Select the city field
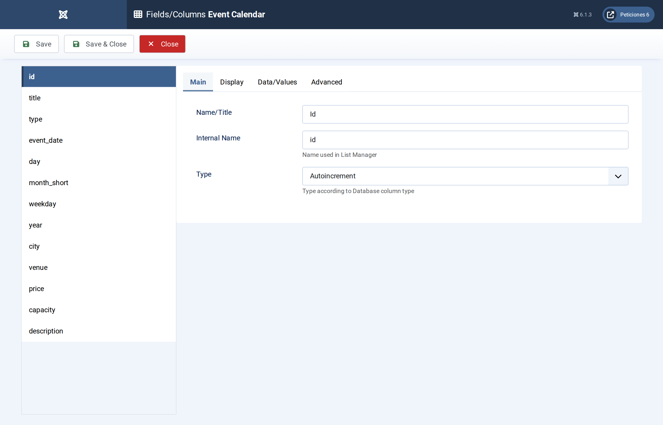663x425 pixels. click(99, 246)
